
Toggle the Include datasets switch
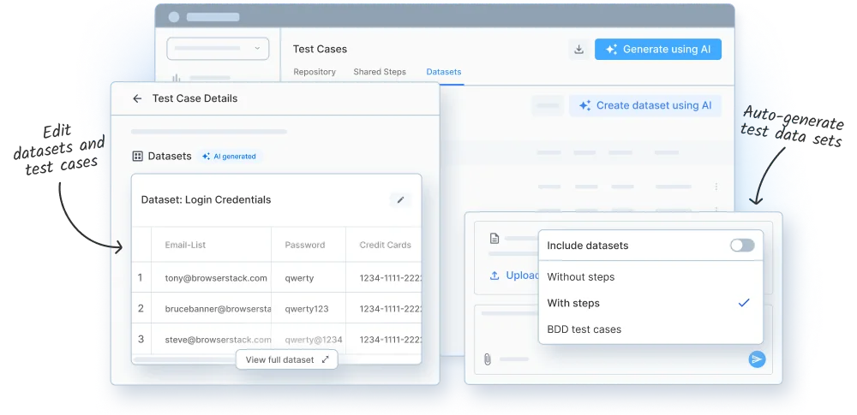coord(742,246)
